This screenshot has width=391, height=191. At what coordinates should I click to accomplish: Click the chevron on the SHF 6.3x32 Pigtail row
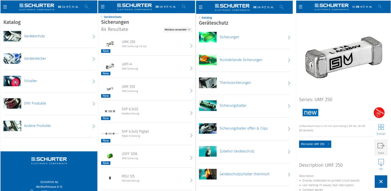pyautogui.click(x=191, y=135)
